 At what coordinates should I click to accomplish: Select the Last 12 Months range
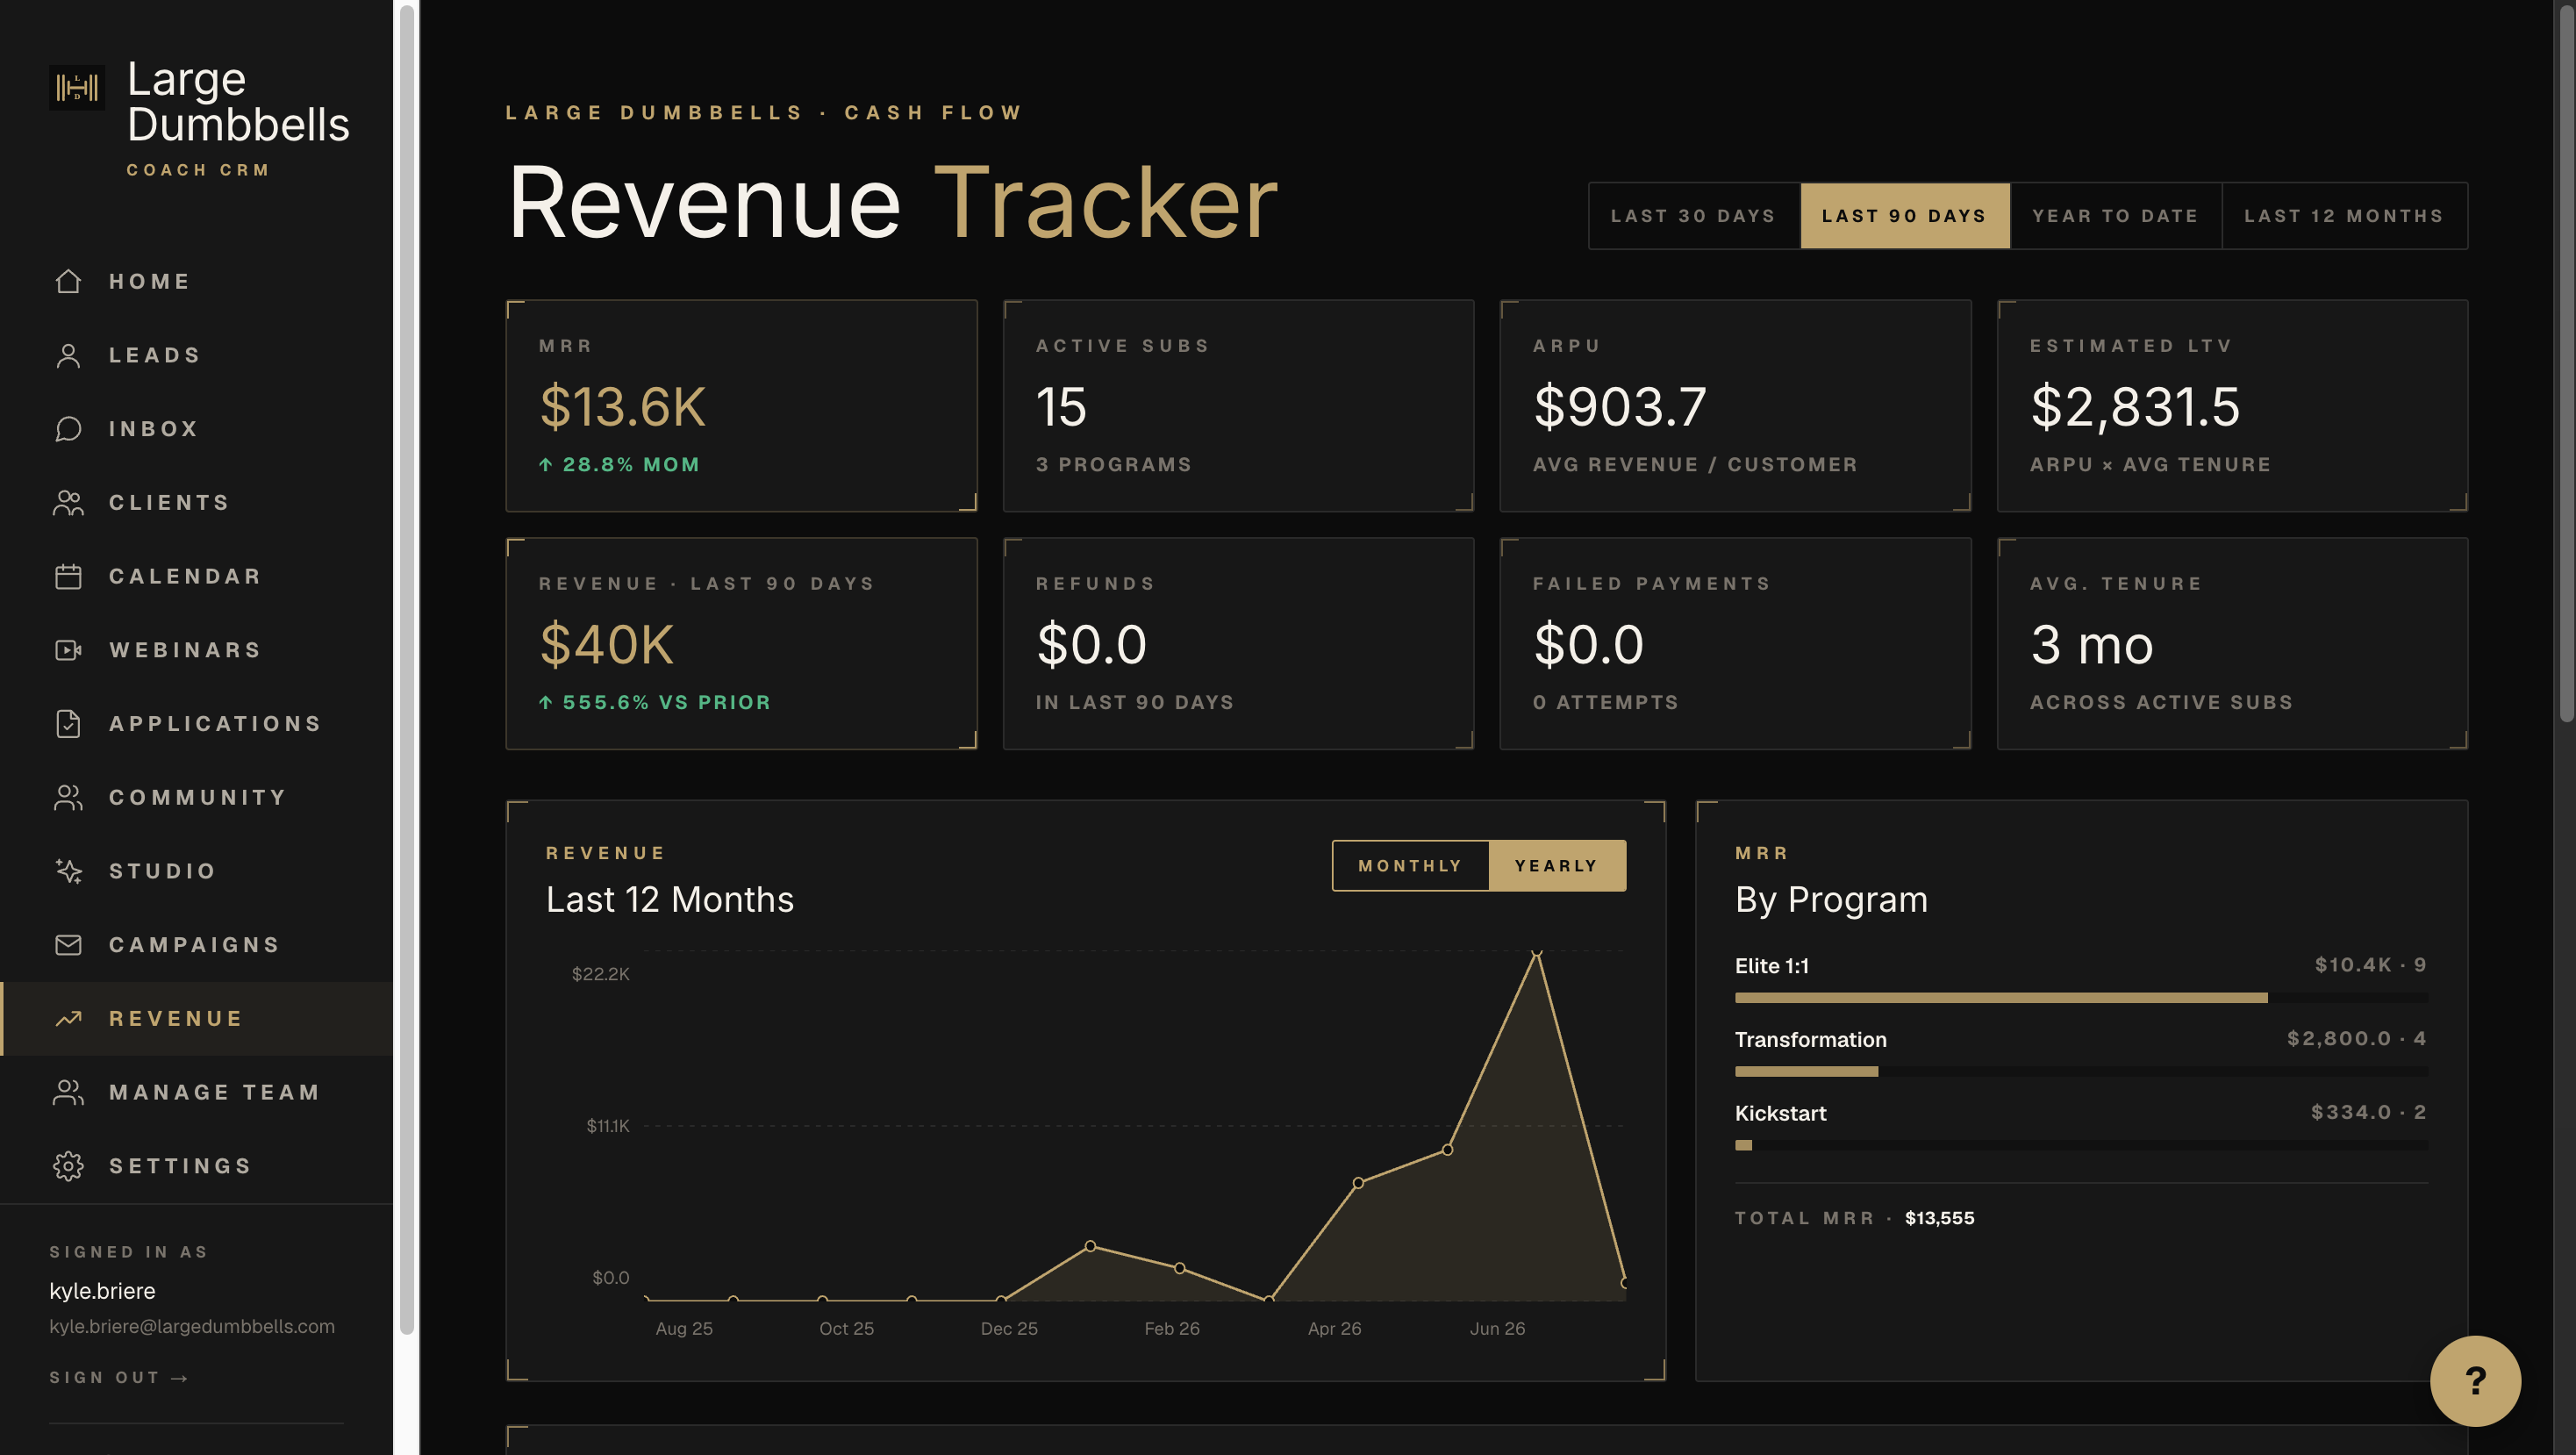point(2344,216)
